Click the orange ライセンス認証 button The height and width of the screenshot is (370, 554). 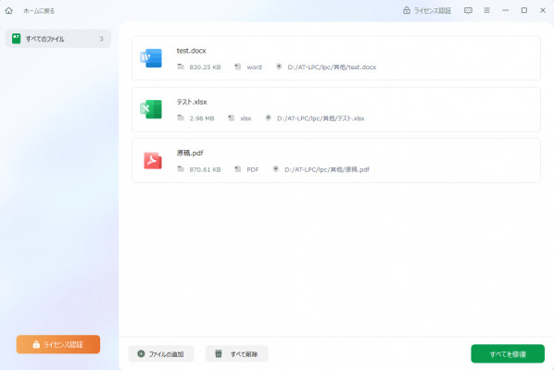[58, 344]
